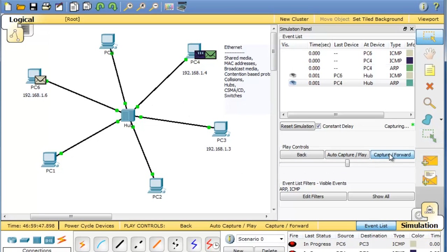The width and height of the screenshot is (447, 252).
Task: Click the New file icon
Action: [8, 7]
